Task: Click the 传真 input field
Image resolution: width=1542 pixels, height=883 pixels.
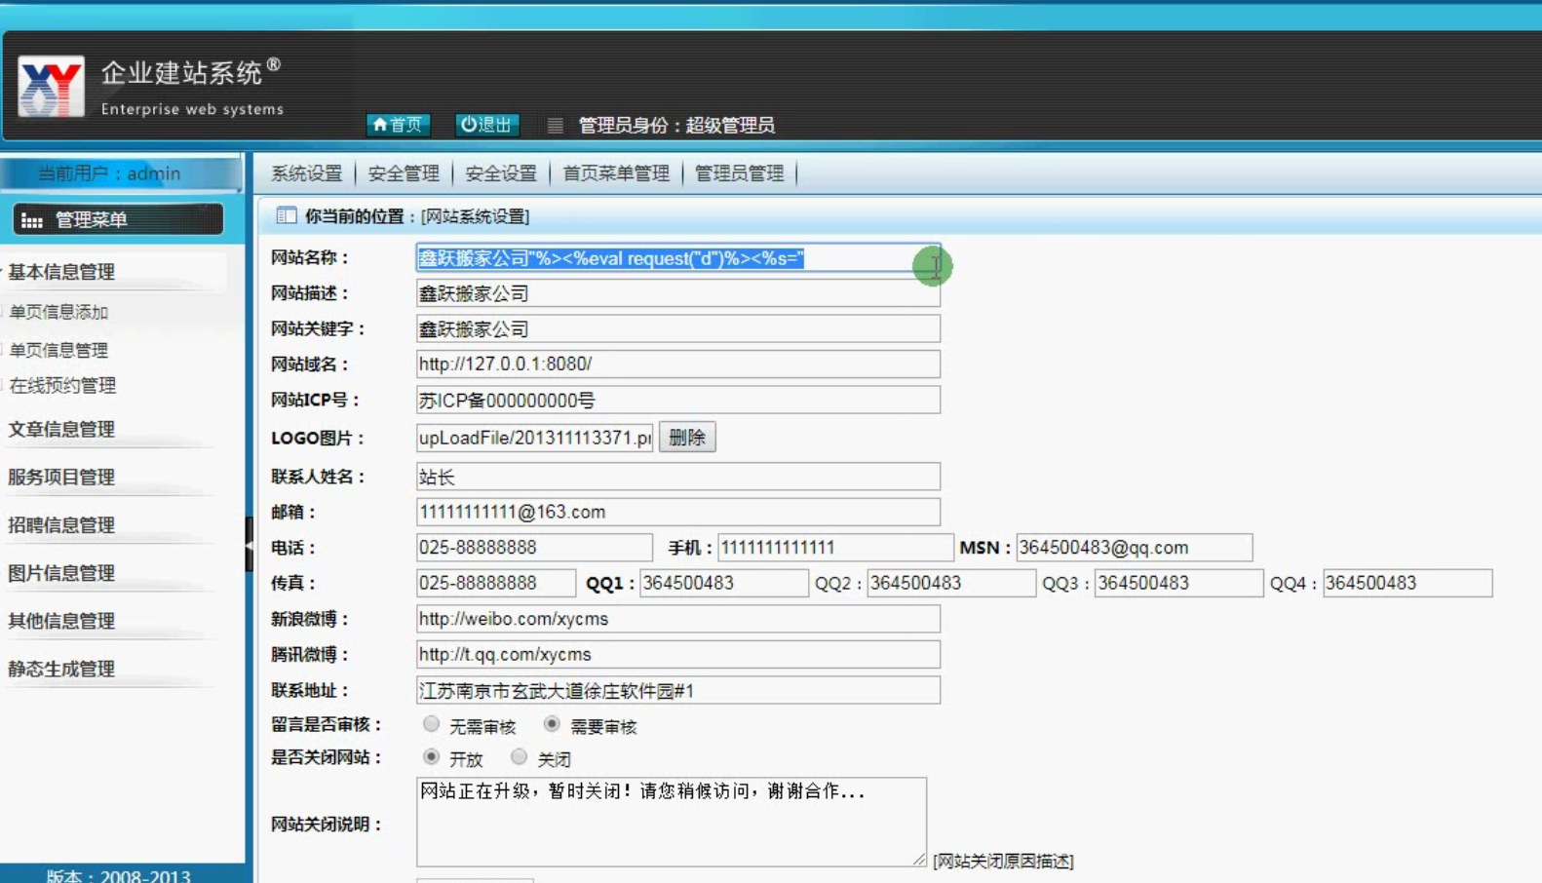Action: click(496, 583)
